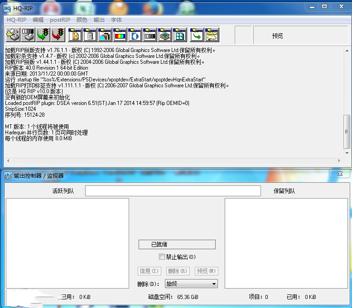Click the 活跃列队 label

[x=63, y=191]
